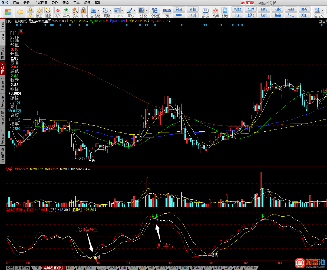Click the yellow up arrow icon
Viewport: 327px width, 270px height.
point(31,9)
